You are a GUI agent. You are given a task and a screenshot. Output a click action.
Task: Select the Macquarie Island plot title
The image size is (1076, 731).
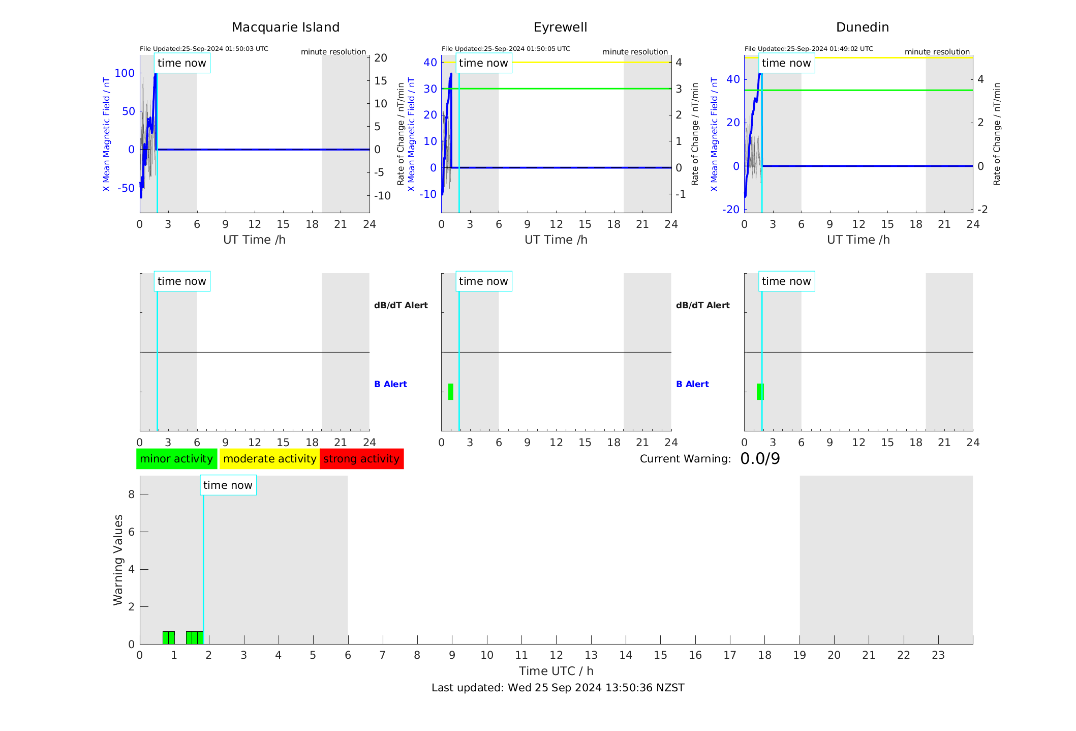pyautogui.click(x=286, y=27)
